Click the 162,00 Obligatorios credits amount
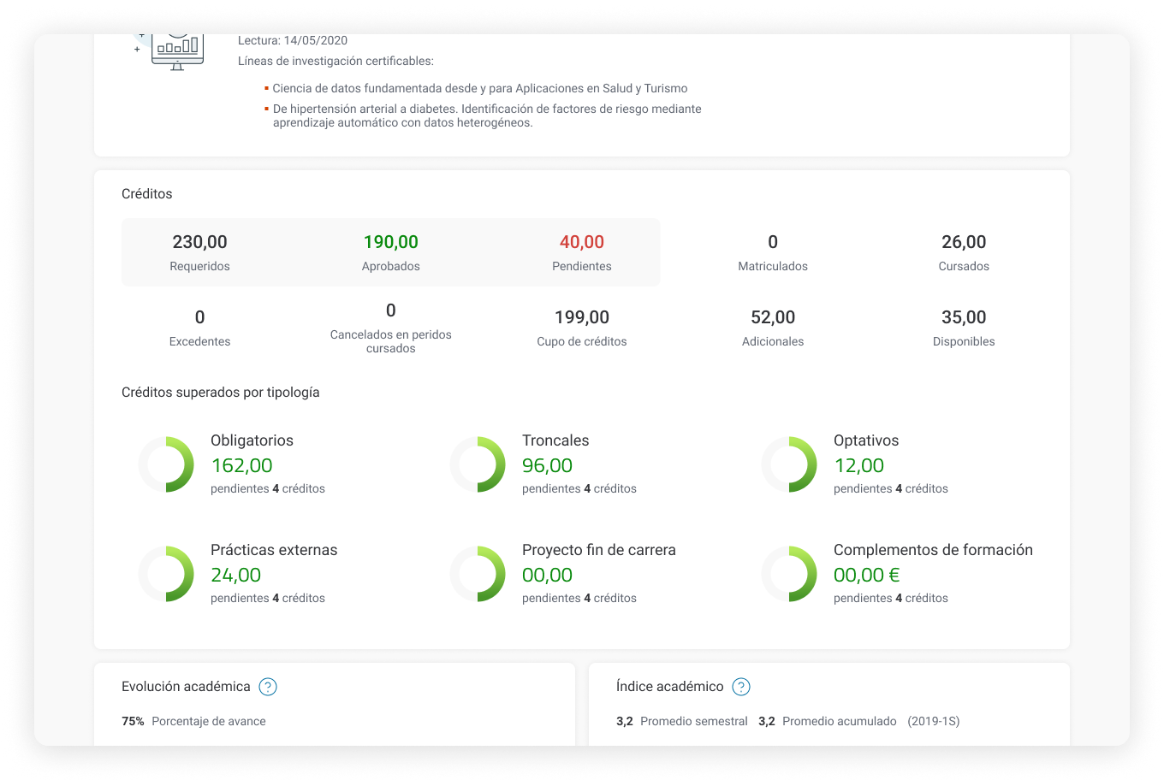 [x=241, y=466]
